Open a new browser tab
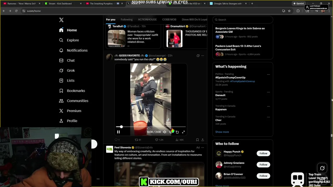 [x=252, y=4]
